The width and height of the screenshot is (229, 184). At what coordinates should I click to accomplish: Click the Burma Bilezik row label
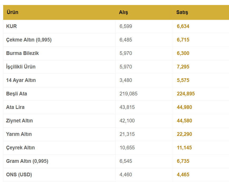pos(22,53)
